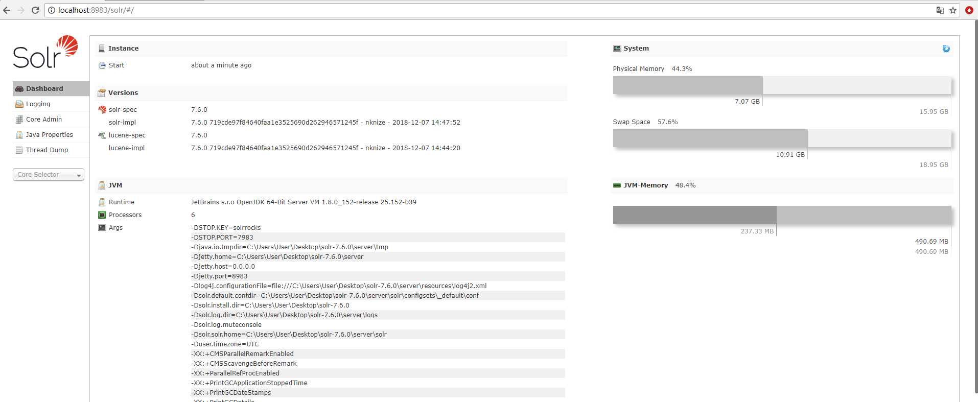Viewport: 978px width, 402px height.
Task: Click the Args terminal icon
Action: pos(102,228)
